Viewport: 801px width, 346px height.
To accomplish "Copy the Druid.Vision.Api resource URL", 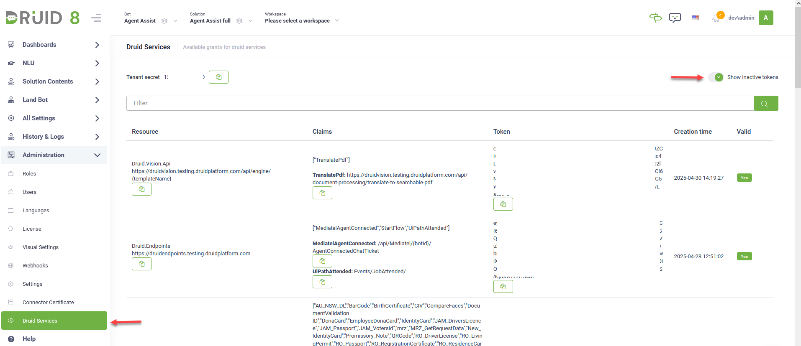I will 141,189.
